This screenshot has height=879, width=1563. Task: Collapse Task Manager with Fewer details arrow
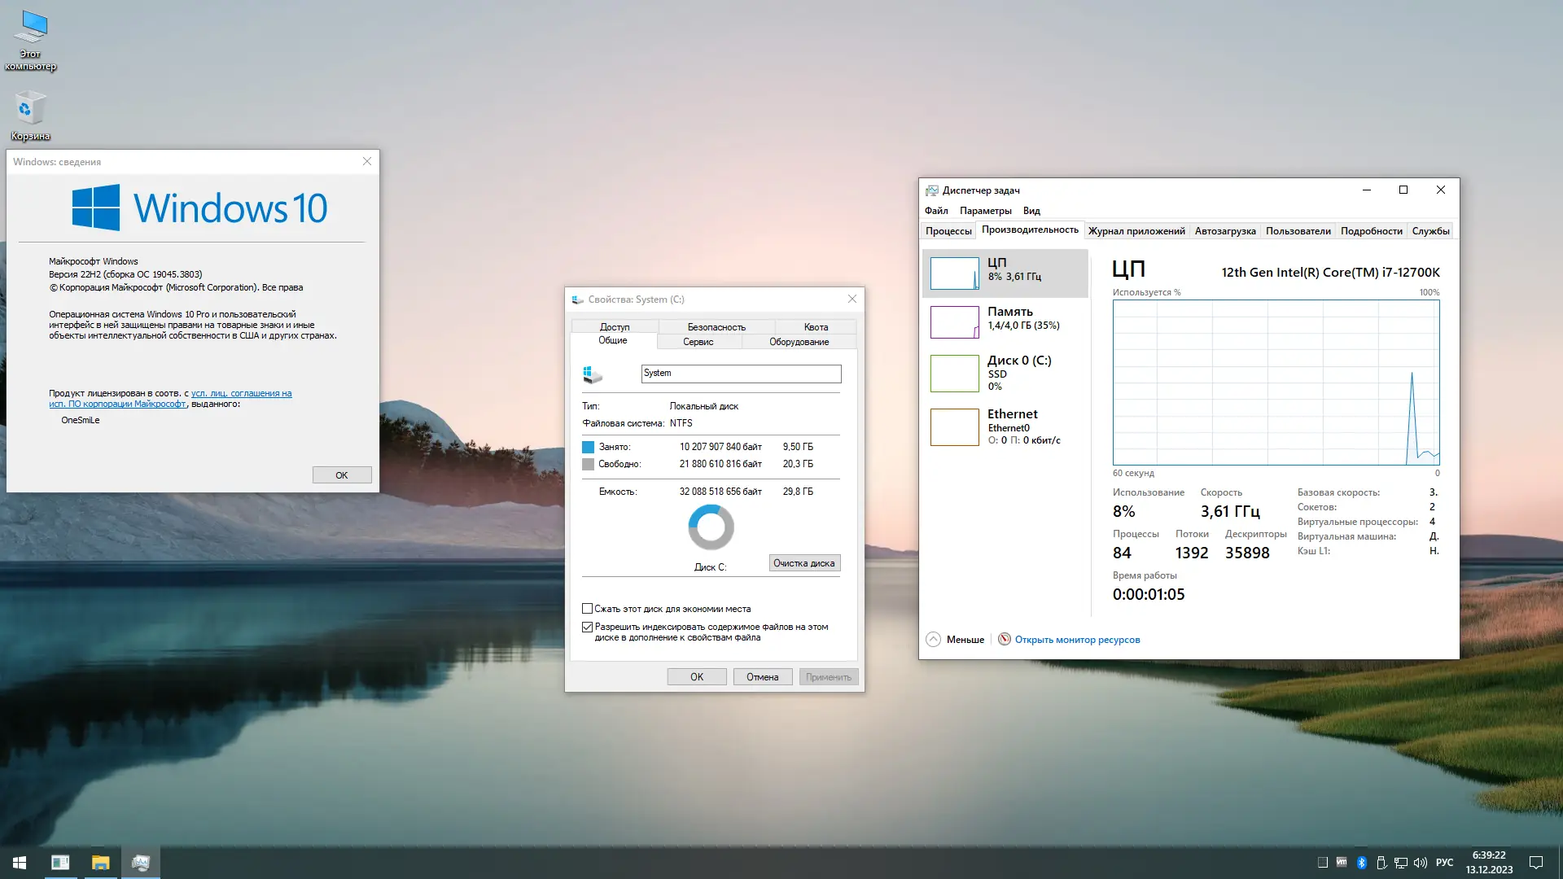coord(934,640)
